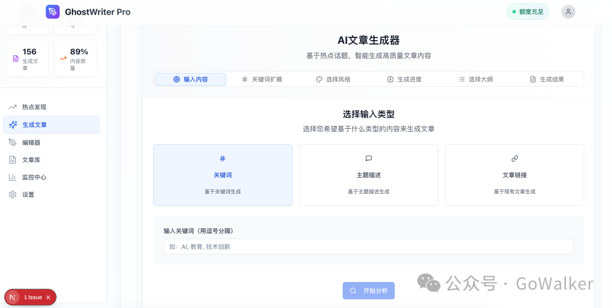This screenshot has height=308, width=612.
Task: Switch to the 生成结果 step tab
Action: [547, 79]
